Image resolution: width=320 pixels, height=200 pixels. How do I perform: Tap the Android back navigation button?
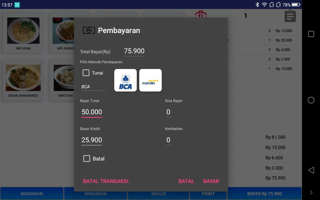(x=311, y=170)
